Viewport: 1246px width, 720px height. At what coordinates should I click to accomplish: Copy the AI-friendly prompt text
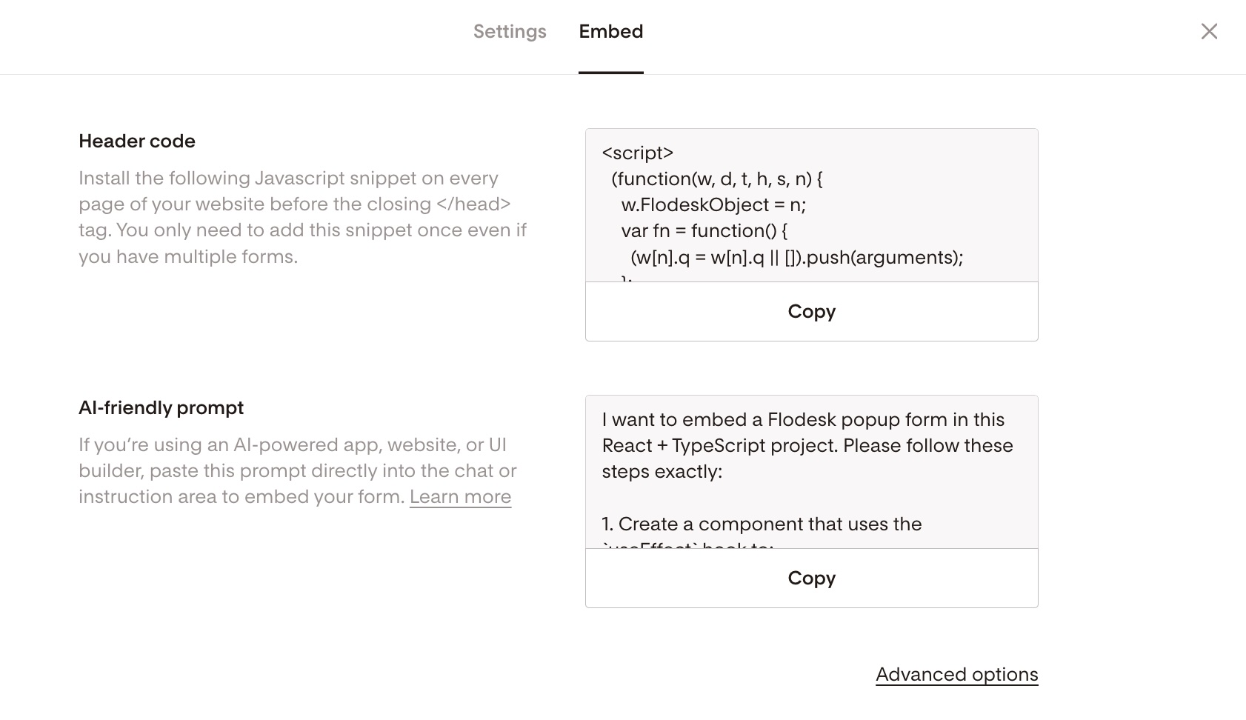(811, 578)
